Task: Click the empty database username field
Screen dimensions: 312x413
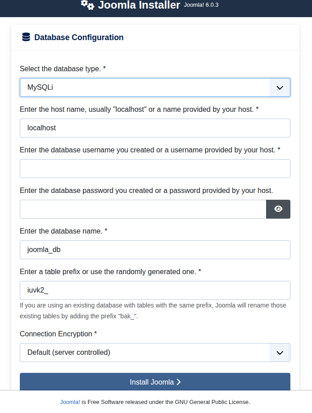Action: point(155,168)
